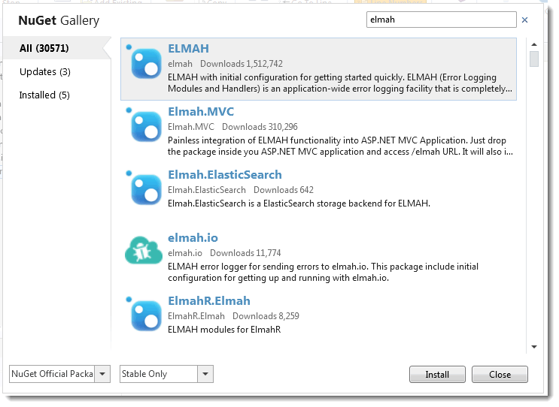This screenshot has width=559, height=407.
Task: Switch to the Updates (3) tab
Action: pos(45,71)
